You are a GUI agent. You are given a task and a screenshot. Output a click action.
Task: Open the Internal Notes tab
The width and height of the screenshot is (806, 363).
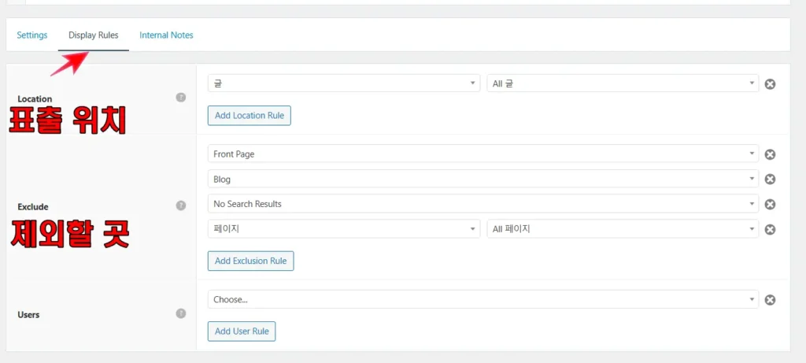[x=166, y=35]
